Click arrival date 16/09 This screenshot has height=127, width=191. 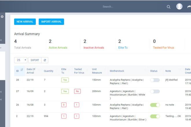pyautogui.click(x=30, y=91)
